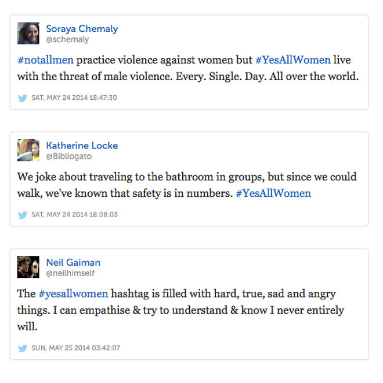Click the Twitter bird icon on Katherine's tweet
This screenshot has width=383, height=383.
pyautogui.click(x=23, y=215)
